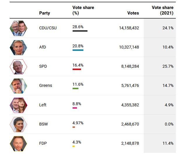This screenshot has width=179, height=154.
Task: Click the CDU/CSU candidates hexagon photo
Action: 18,28
